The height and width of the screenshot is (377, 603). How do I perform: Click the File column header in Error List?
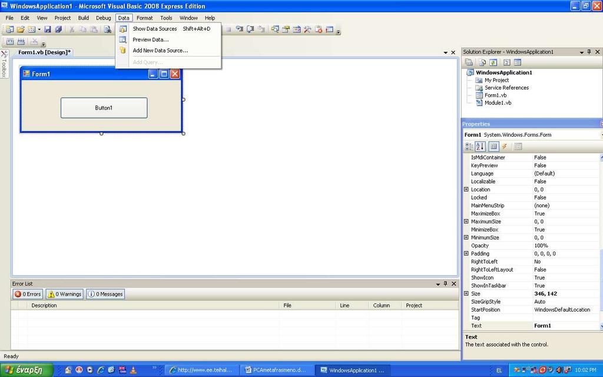click(x=307, y=306)
